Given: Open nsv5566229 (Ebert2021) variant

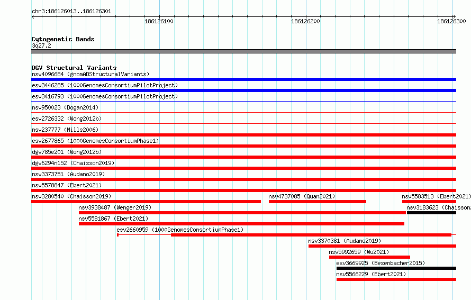Looking at the screenshot, I should (x=371, y=274).
